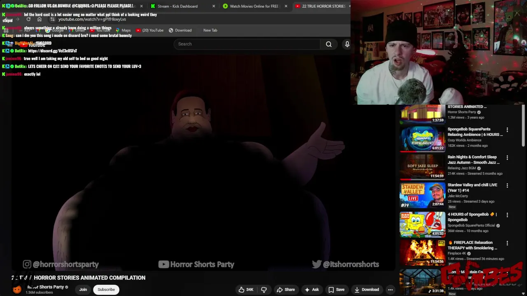The height and width of the screenshot is (296, 527).
Task: Go to browser home page icon
Action: [x=40, y=19]
